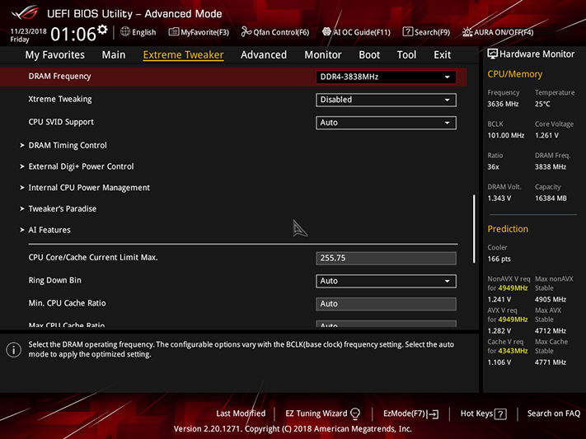The image size is (586, 439).
Task: Select English language option
Action: click(x=144, y=32)
